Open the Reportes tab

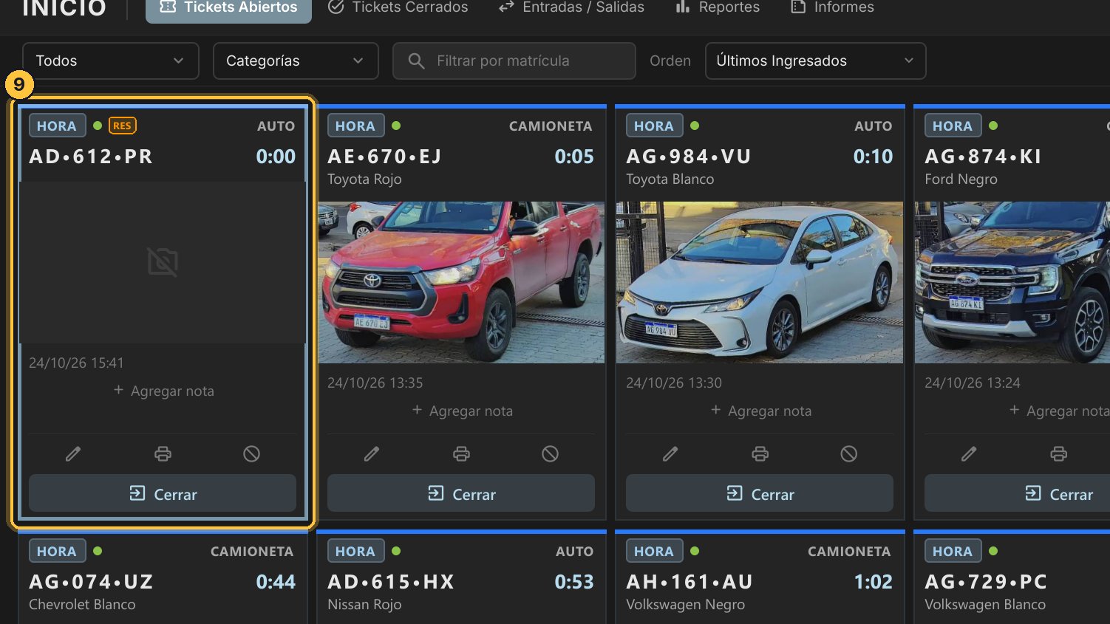pos(717,7)
